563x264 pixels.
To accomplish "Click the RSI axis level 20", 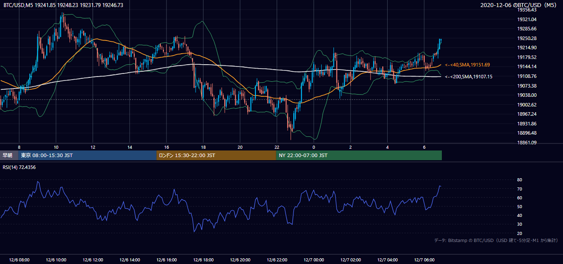I will point(519,233).
